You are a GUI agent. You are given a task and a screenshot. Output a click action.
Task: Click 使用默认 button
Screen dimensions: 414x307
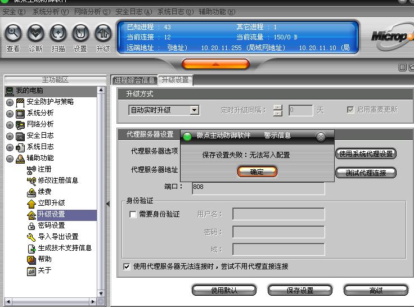pyautogui.click(x=224, y=291)
